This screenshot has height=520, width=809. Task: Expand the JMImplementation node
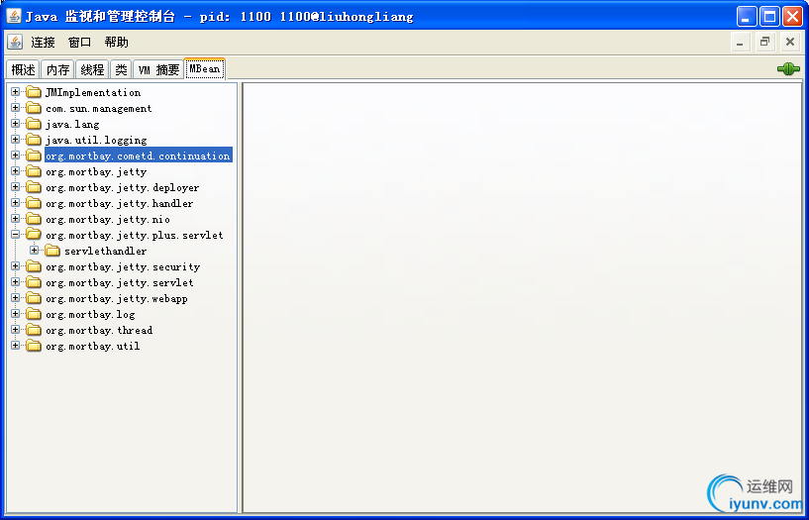coord(16,92)
